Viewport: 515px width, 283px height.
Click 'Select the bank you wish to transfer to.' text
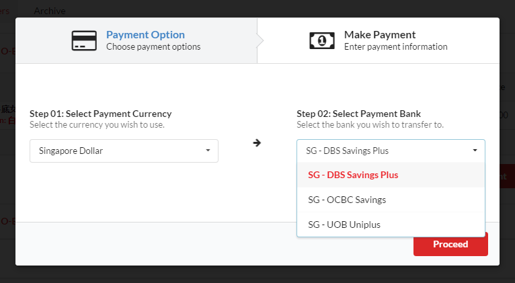click(370, 125)
